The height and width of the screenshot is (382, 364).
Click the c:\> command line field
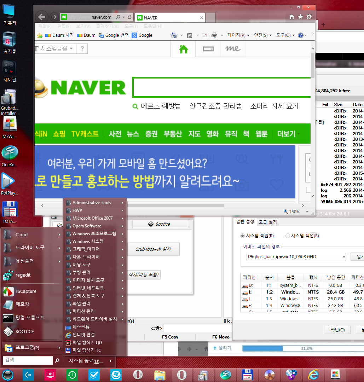(197, 328)
